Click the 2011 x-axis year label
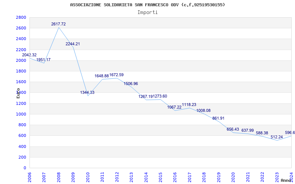Screen dimensions: 295x184 (x=103, y=177)
